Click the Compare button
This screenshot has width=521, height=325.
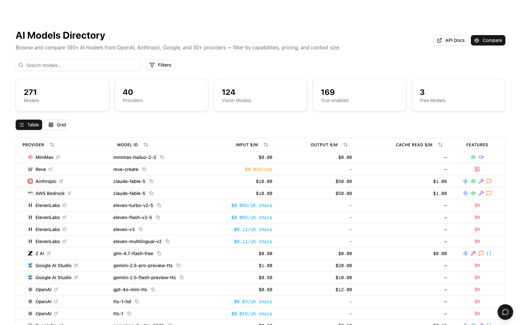click(x=488, y=40)
